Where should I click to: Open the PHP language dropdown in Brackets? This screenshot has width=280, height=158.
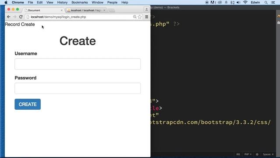tap(248, 154)
